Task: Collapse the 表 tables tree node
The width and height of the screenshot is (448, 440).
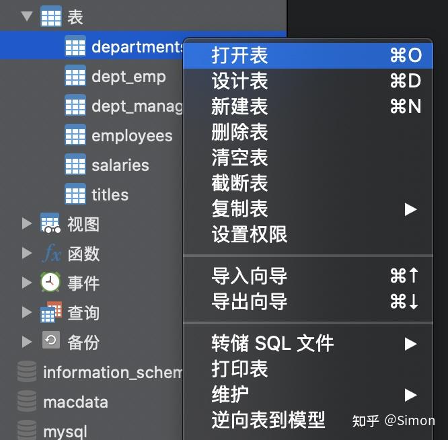Action: point(27,16)
